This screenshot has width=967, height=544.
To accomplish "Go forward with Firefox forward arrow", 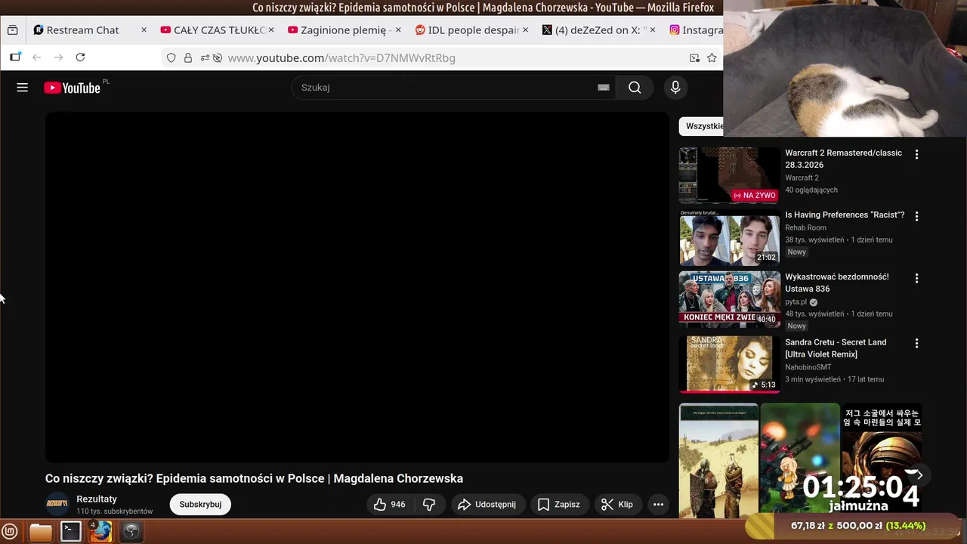I will [x=58, y=57].
